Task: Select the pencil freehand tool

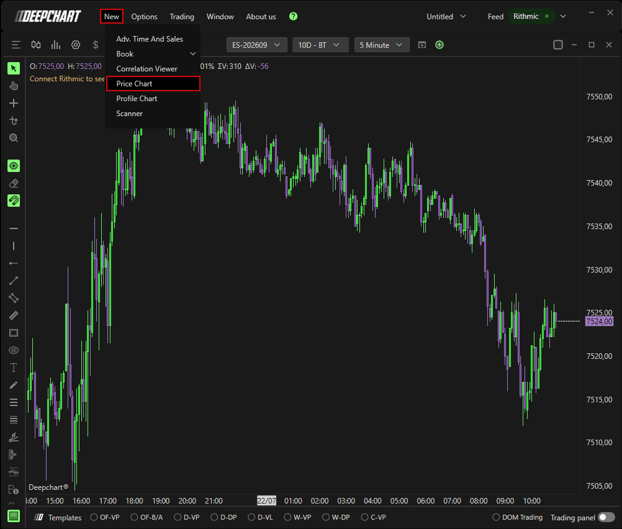Action: pos(14,385)
